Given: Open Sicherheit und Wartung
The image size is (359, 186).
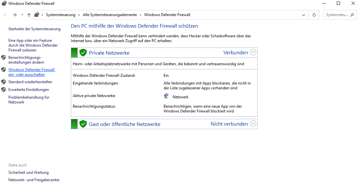Looking at the screenshot, I should pyautogui.click(x=28, y=173).
